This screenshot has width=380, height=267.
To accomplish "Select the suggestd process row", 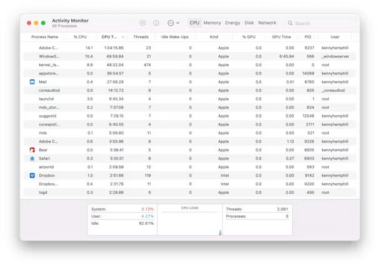I will point(190,116).
